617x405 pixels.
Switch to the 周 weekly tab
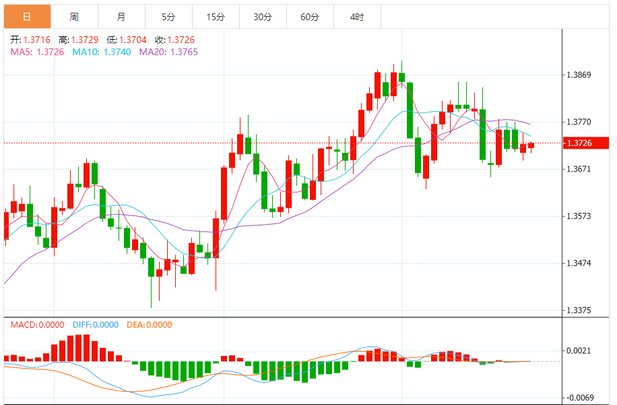pos(74,17)
